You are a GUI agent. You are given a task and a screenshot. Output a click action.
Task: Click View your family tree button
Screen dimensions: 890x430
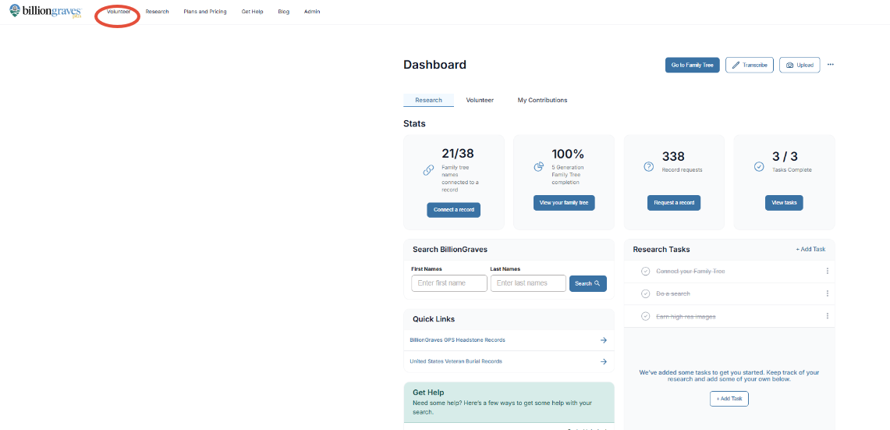(x=564, y=203)
